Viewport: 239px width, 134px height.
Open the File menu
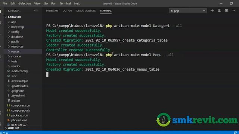click(4, 3)
